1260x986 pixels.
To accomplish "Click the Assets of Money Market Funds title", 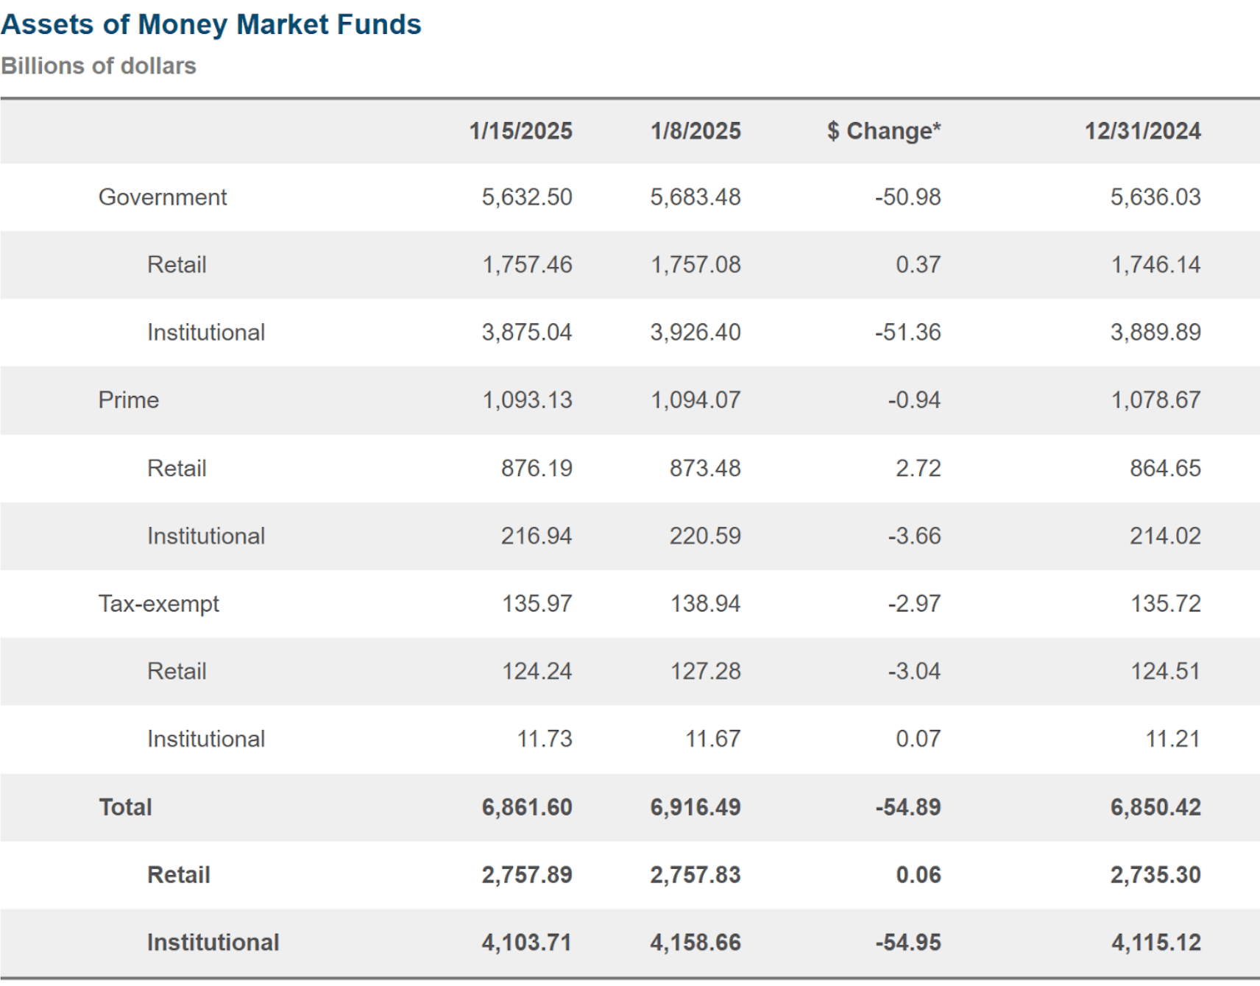I will [x=210, y=25].
